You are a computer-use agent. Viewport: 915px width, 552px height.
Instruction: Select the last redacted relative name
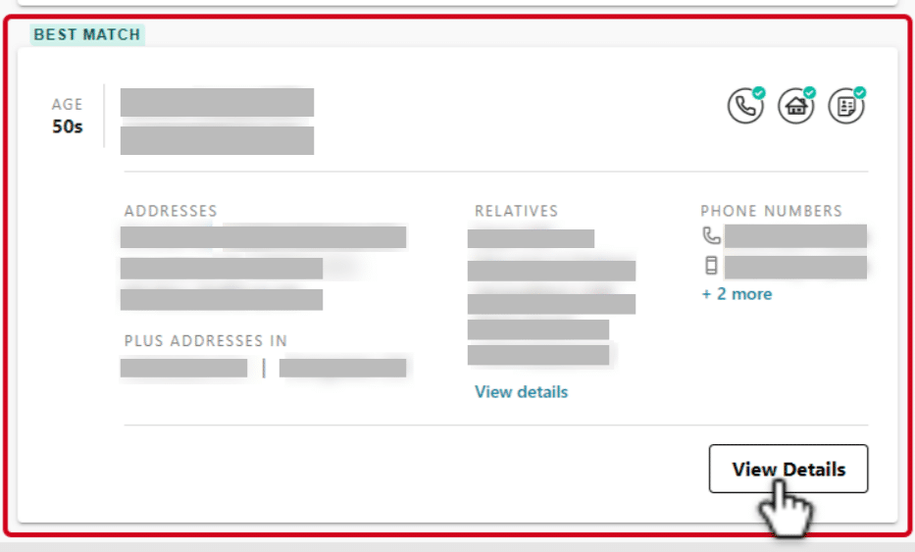pos(538,355)
